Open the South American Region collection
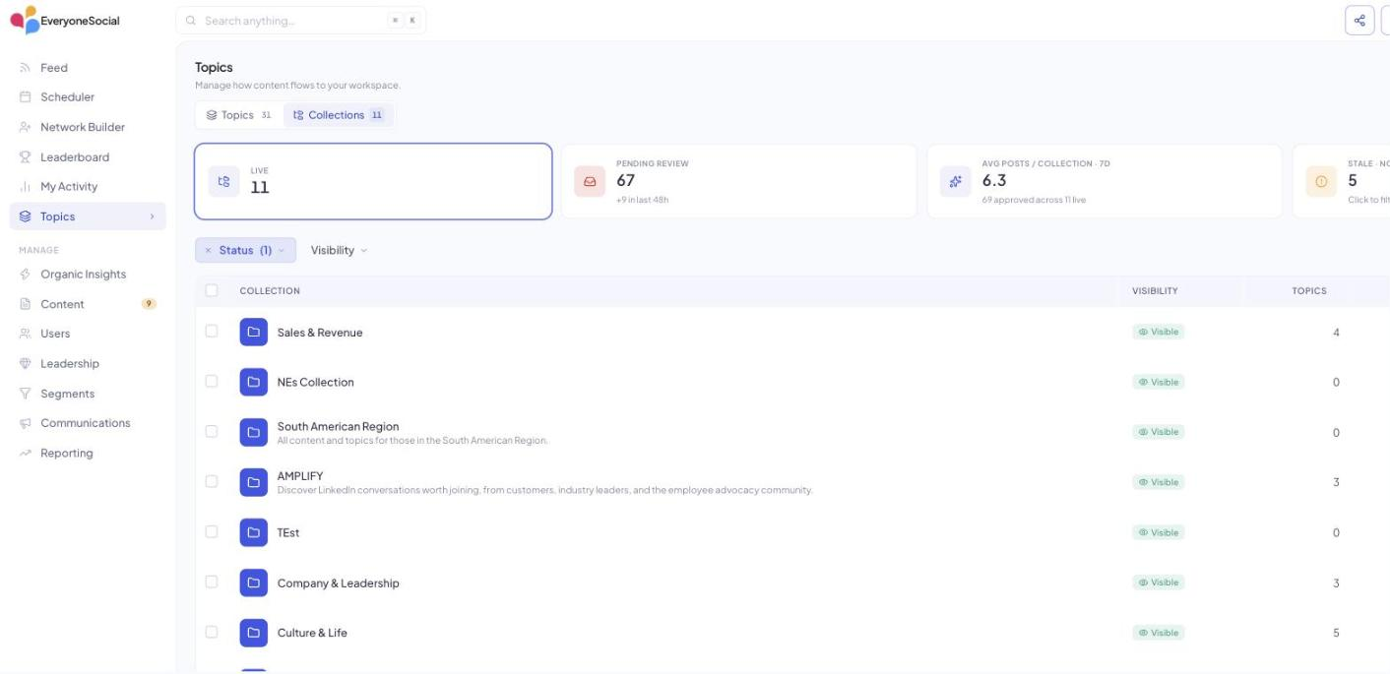This screenshot has width=1390, height=674. tap(338, 427)
